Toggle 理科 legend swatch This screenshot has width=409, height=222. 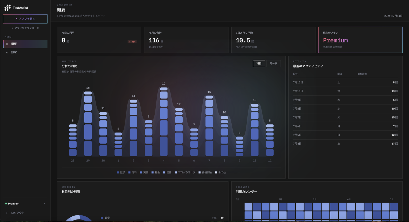tap(129, 172)
